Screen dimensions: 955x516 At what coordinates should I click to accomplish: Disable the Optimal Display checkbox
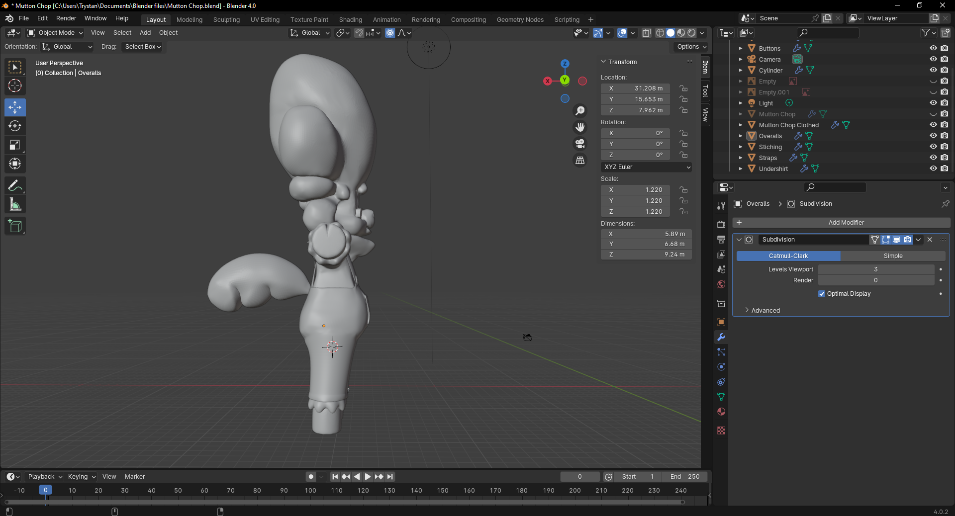click(x=822, y=294)
